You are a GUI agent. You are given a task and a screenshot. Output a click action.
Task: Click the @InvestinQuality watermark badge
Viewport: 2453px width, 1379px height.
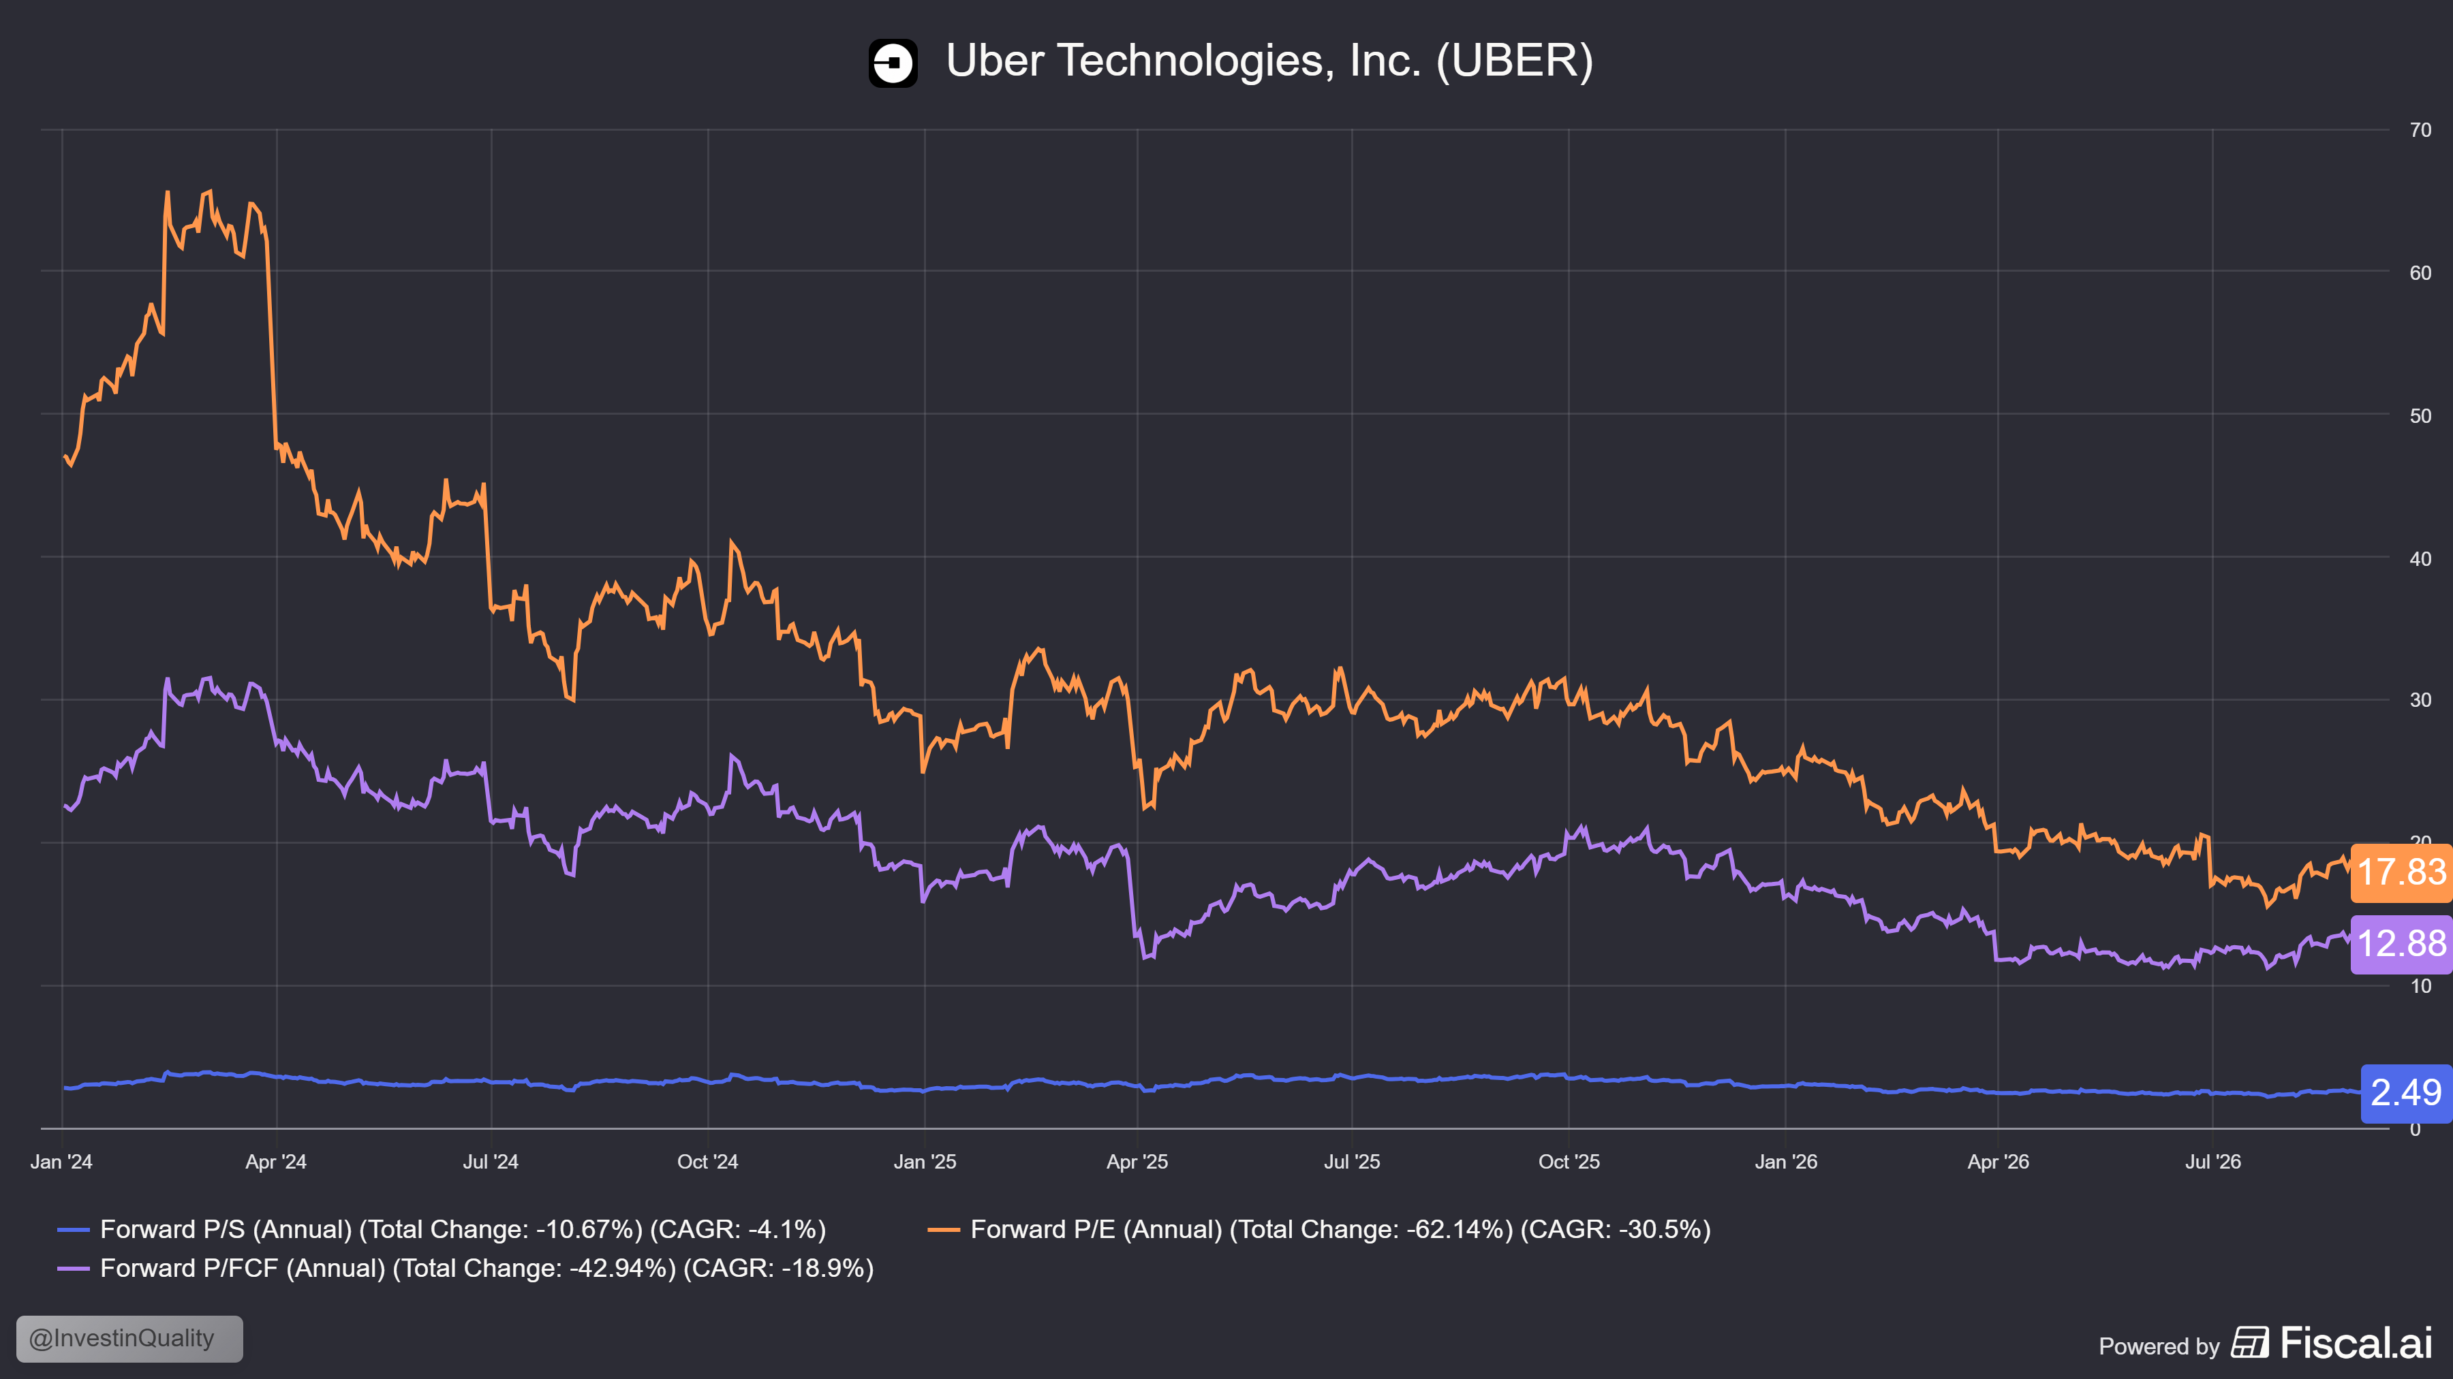click(x=129, y=1338)
